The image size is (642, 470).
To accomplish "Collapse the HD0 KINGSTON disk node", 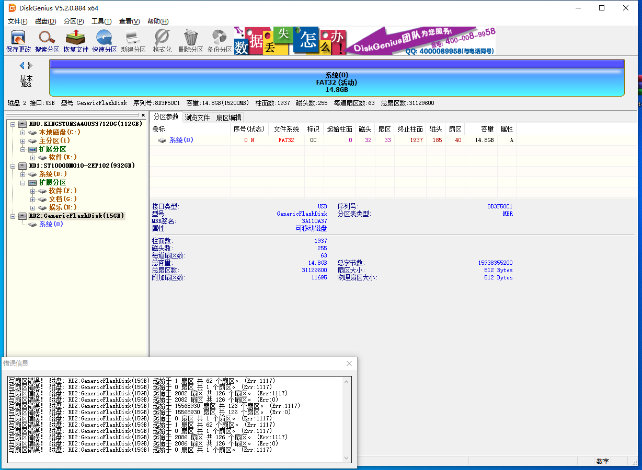I will [13, 124].
